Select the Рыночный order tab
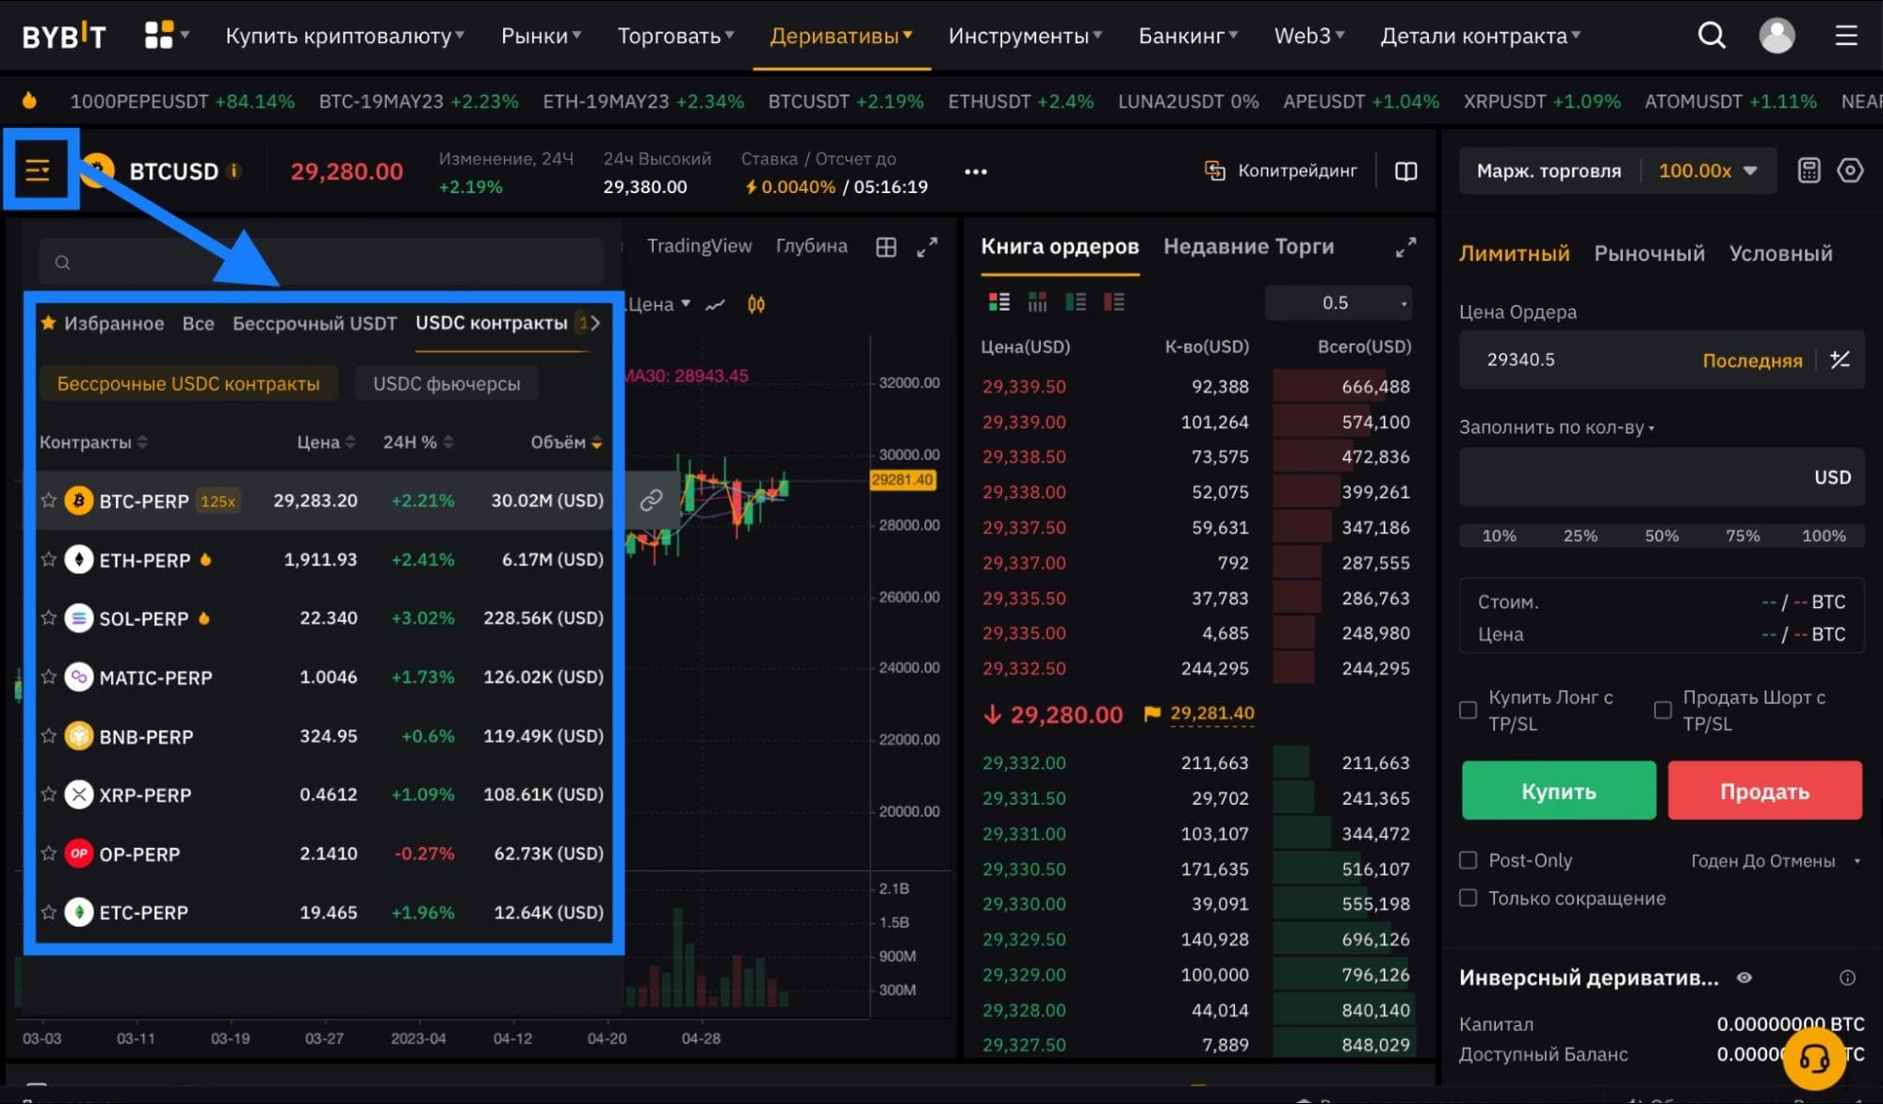 pyautogui.click(x=1648, y=252)
